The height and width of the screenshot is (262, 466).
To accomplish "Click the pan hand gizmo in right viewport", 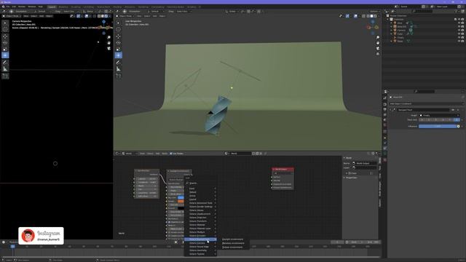I will pyautogui.click(x=378, y=43).
